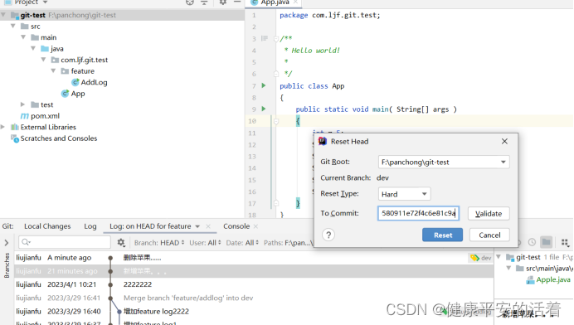Close the Reset Head dialog with X
The image size is (574, 325).
coord(504,141)
